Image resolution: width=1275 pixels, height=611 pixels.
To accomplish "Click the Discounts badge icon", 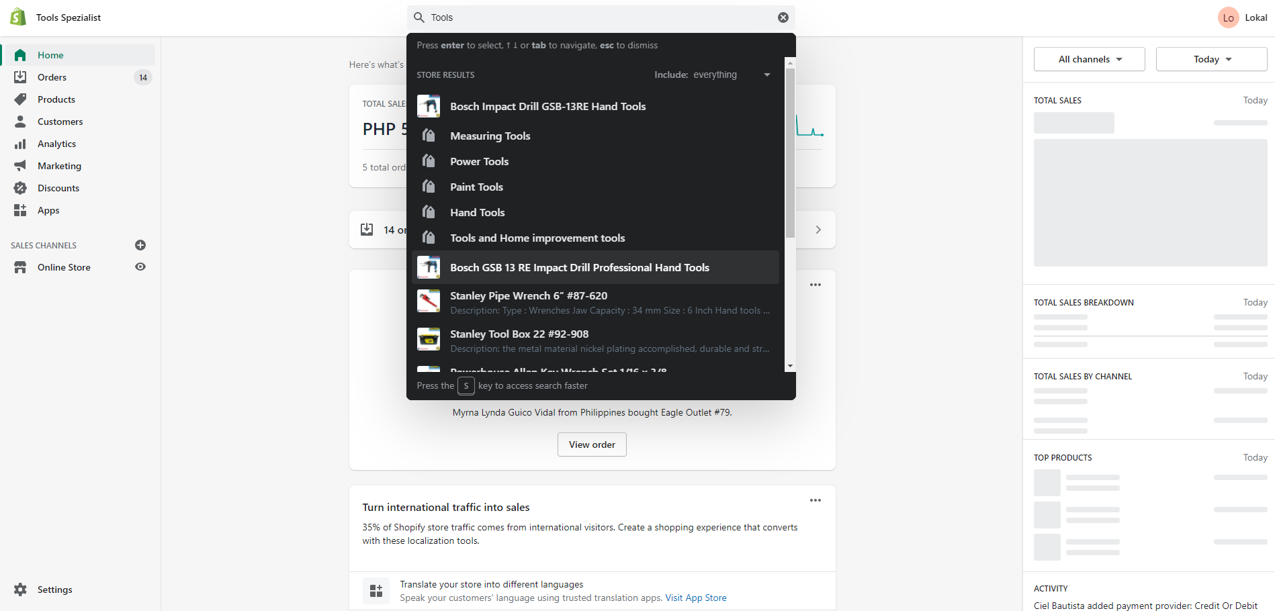I will pos(20,188).
